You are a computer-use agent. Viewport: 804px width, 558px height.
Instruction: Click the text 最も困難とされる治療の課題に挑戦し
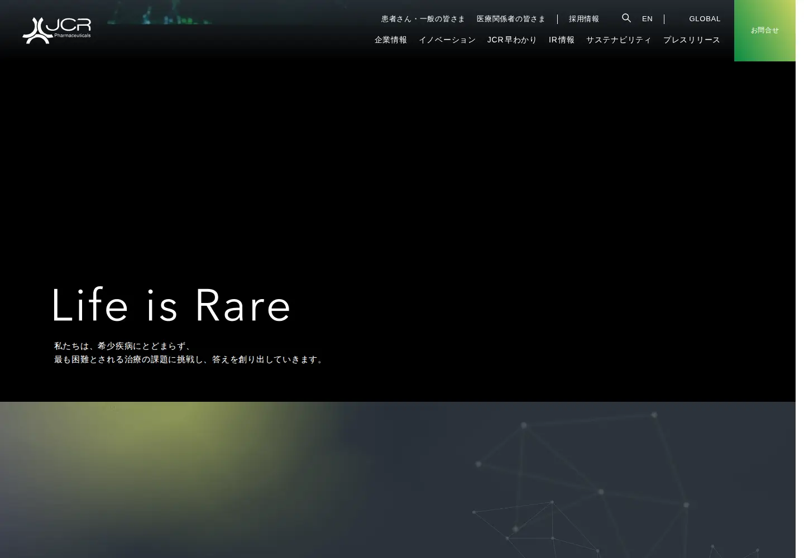click(128, 359)
